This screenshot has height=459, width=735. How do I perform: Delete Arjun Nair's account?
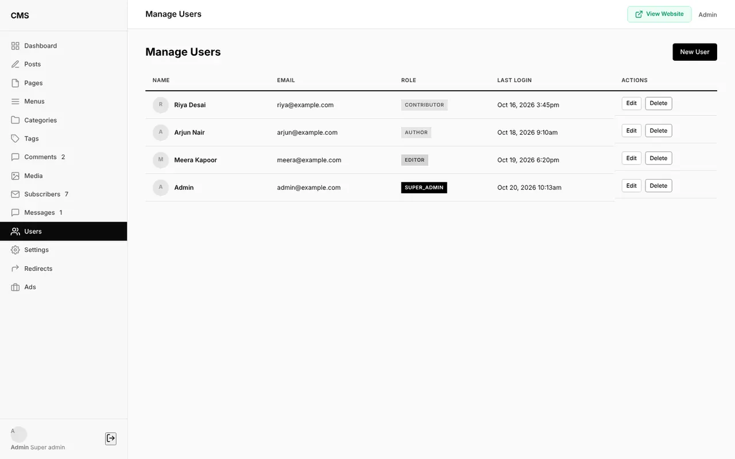(659, 131)
